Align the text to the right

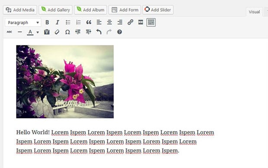(120, 22)
